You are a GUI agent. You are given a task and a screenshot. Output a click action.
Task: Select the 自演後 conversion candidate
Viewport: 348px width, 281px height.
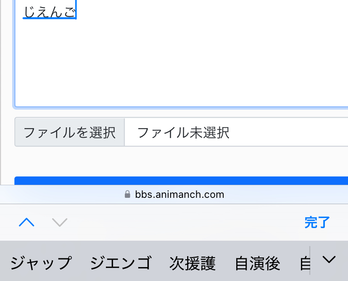(257, 263)
